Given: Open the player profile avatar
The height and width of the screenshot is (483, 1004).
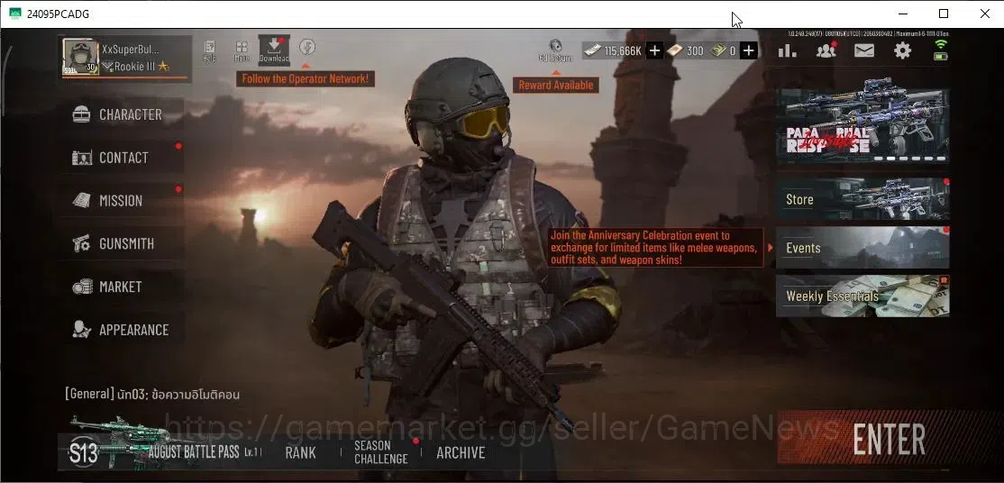Looking at the screenshot, I should tap(81, 57).
